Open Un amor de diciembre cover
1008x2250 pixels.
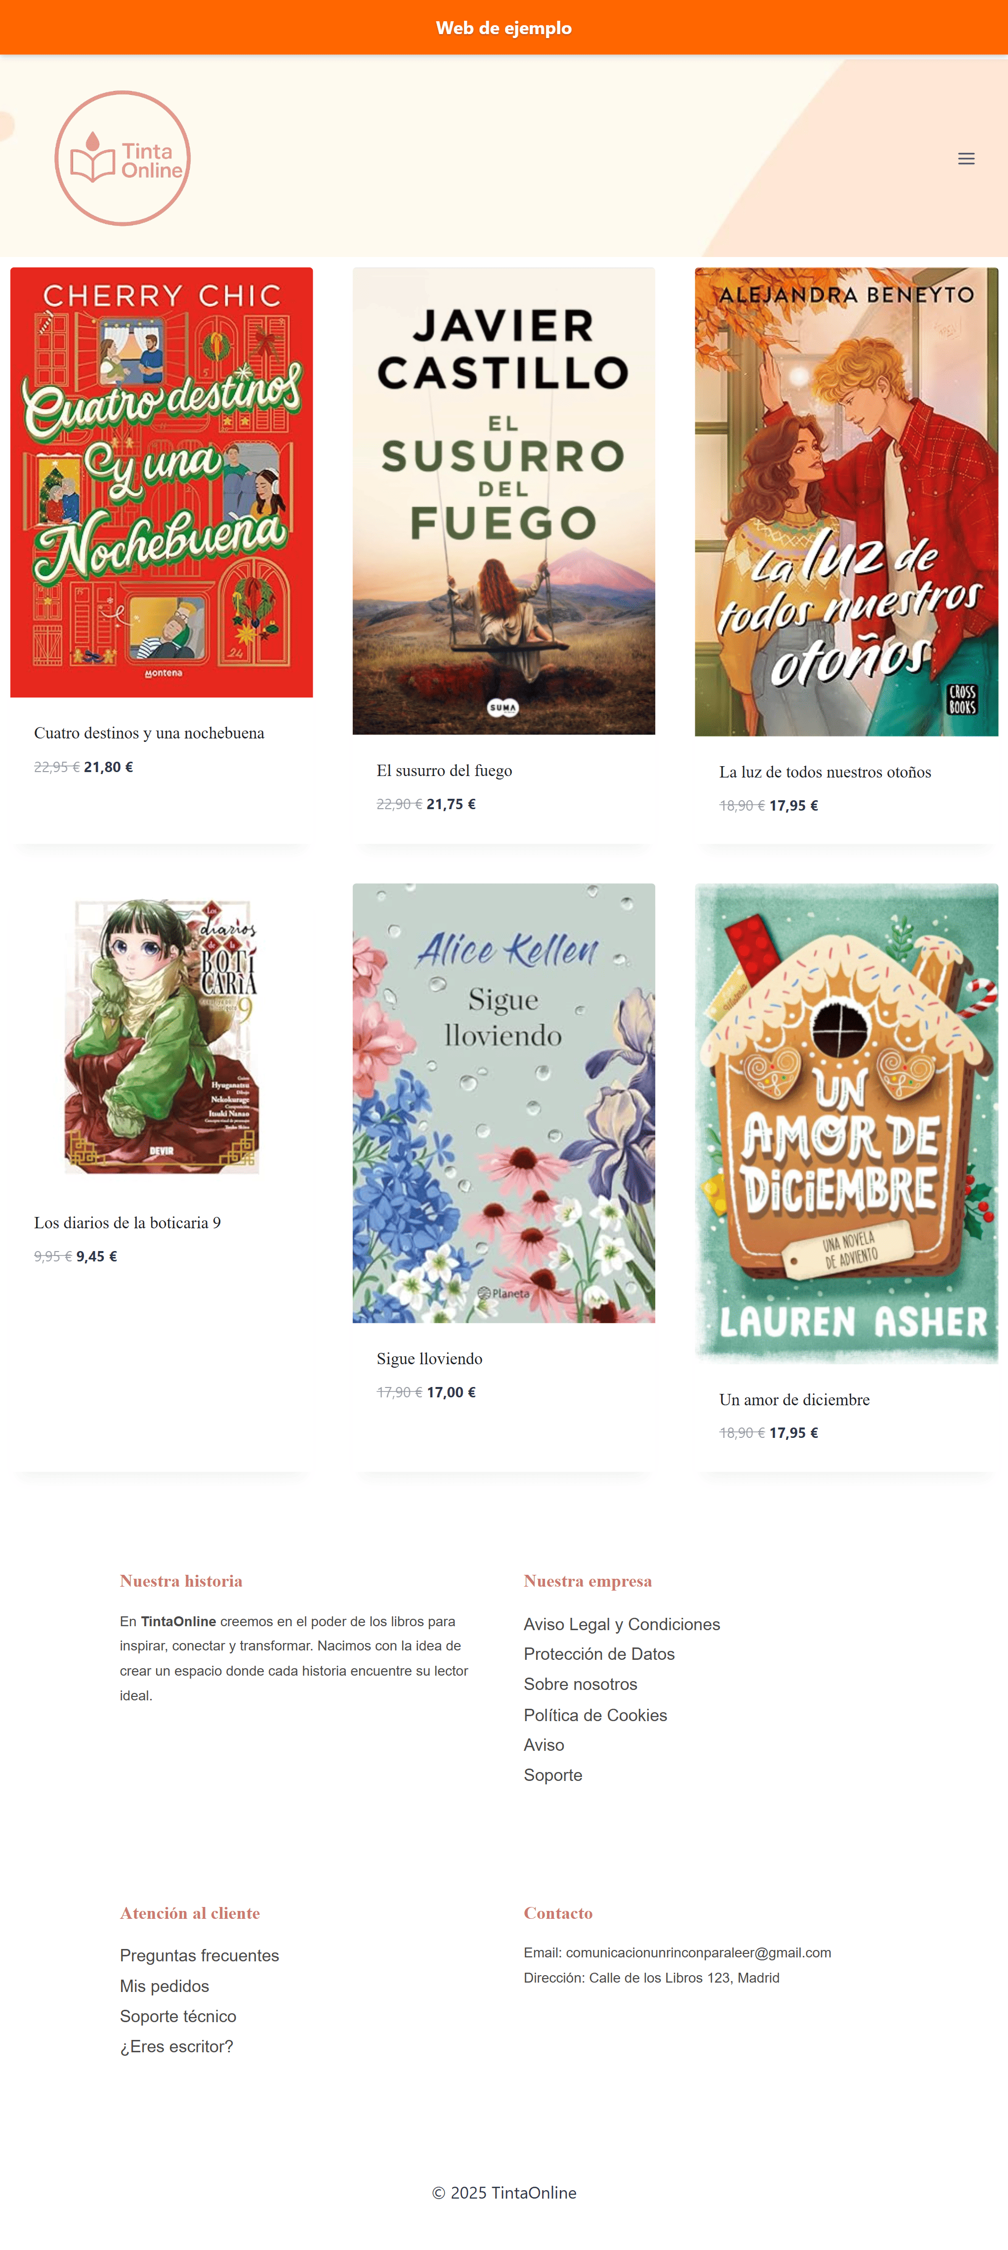coord(845,1123)
